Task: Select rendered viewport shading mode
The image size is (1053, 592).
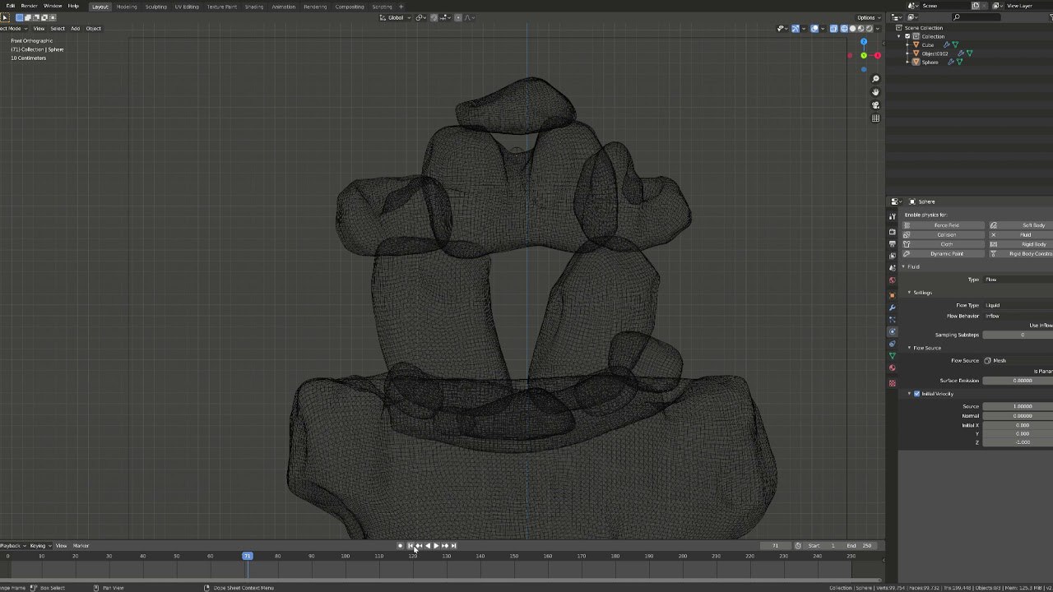Action: [869, 29]
